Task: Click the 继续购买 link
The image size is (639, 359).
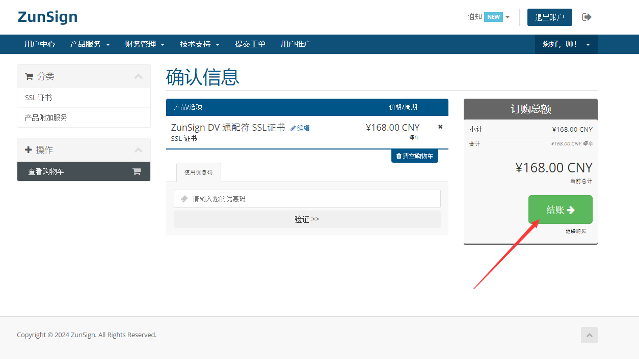Action: (x=576, y=231)
